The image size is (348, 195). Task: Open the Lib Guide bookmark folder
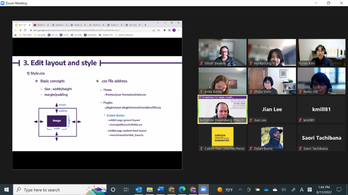(40, 35)
